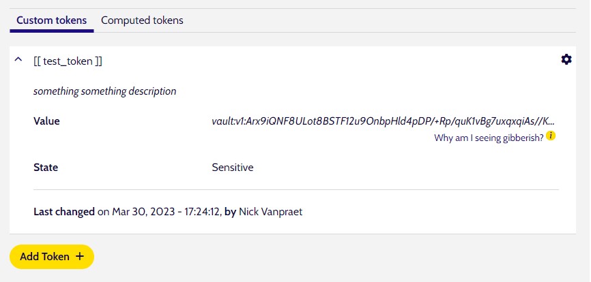The height and width of the screenshot is (282, 591).
Task: Switch to the Computed tokens tab
Action: tap(142, 20)
